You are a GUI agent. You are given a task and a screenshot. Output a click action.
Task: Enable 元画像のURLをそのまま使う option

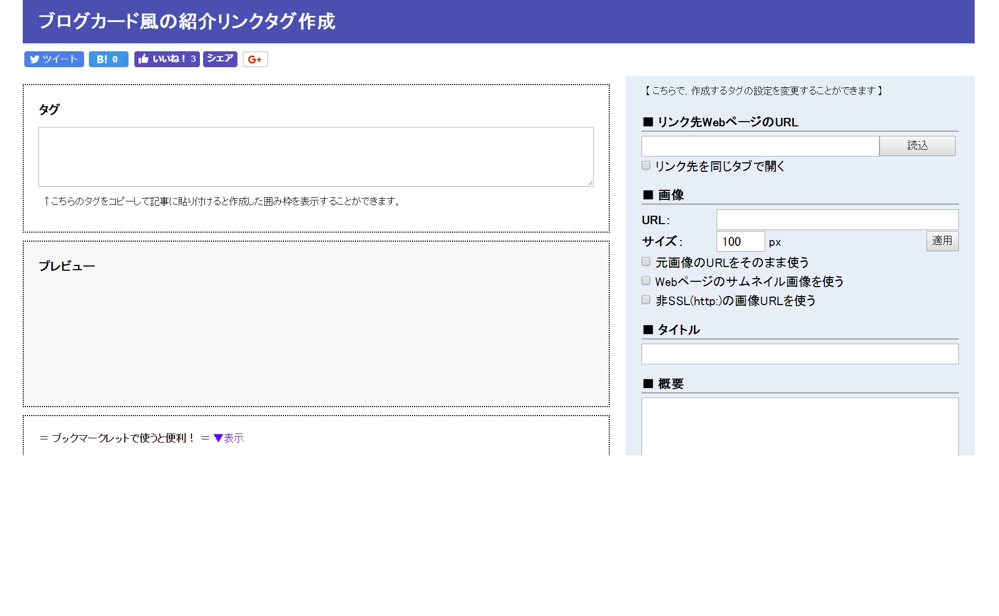646,262
